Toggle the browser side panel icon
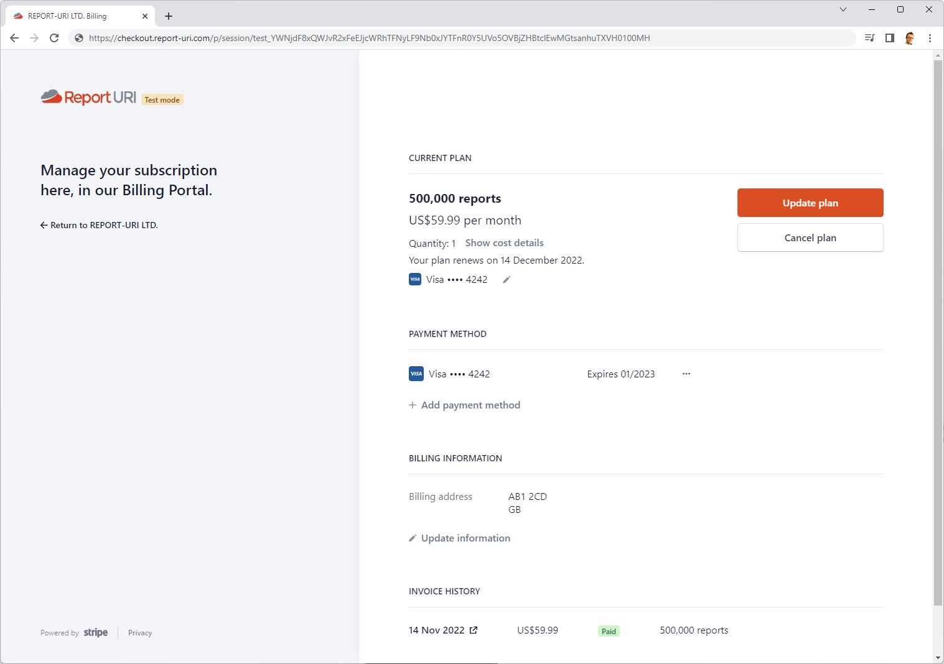 (x=890, y=38)
